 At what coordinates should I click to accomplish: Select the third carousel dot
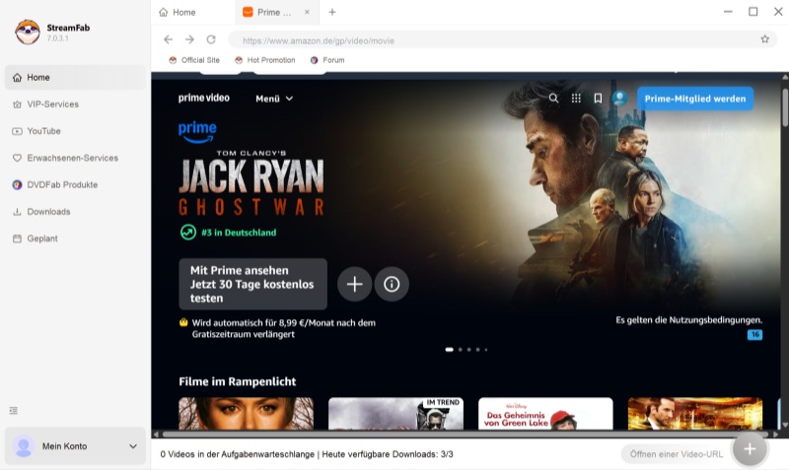click(469, 350)
